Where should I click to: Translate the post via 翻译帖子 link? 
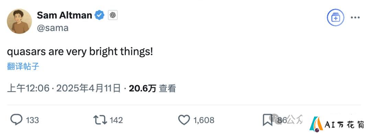pos(23,67)
